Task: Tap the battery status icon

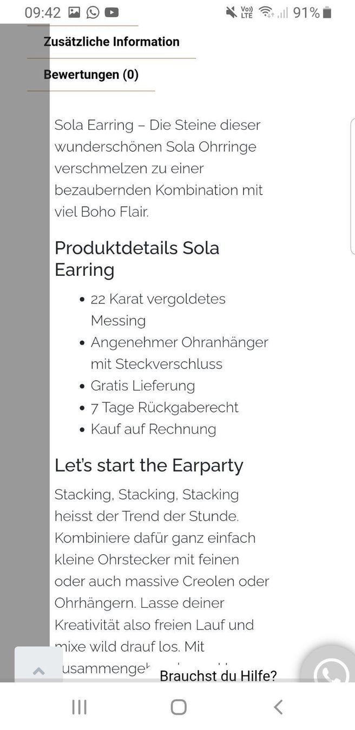Action: [x=327, y=12]
